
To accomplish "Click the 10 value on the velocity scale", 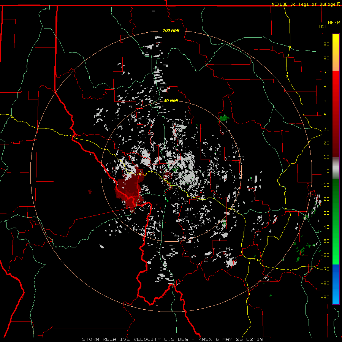I will click(x=326, y=157).
